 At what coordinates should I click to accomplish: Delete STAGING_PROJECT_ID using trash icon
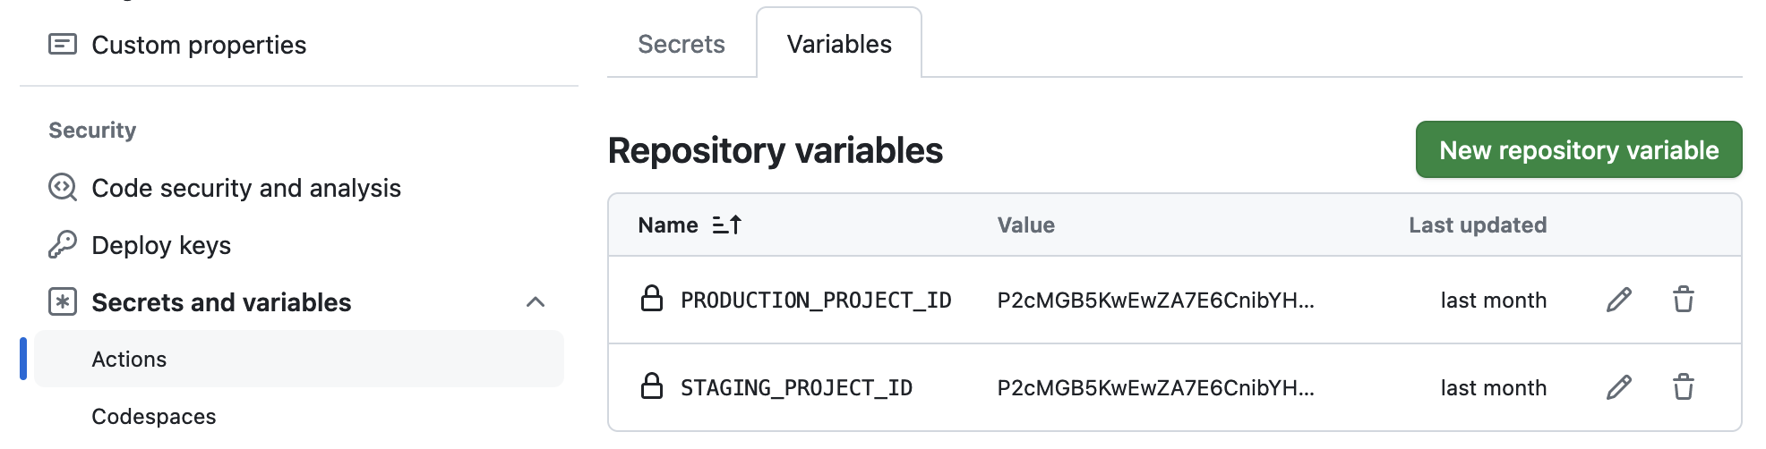(1684, 387)
